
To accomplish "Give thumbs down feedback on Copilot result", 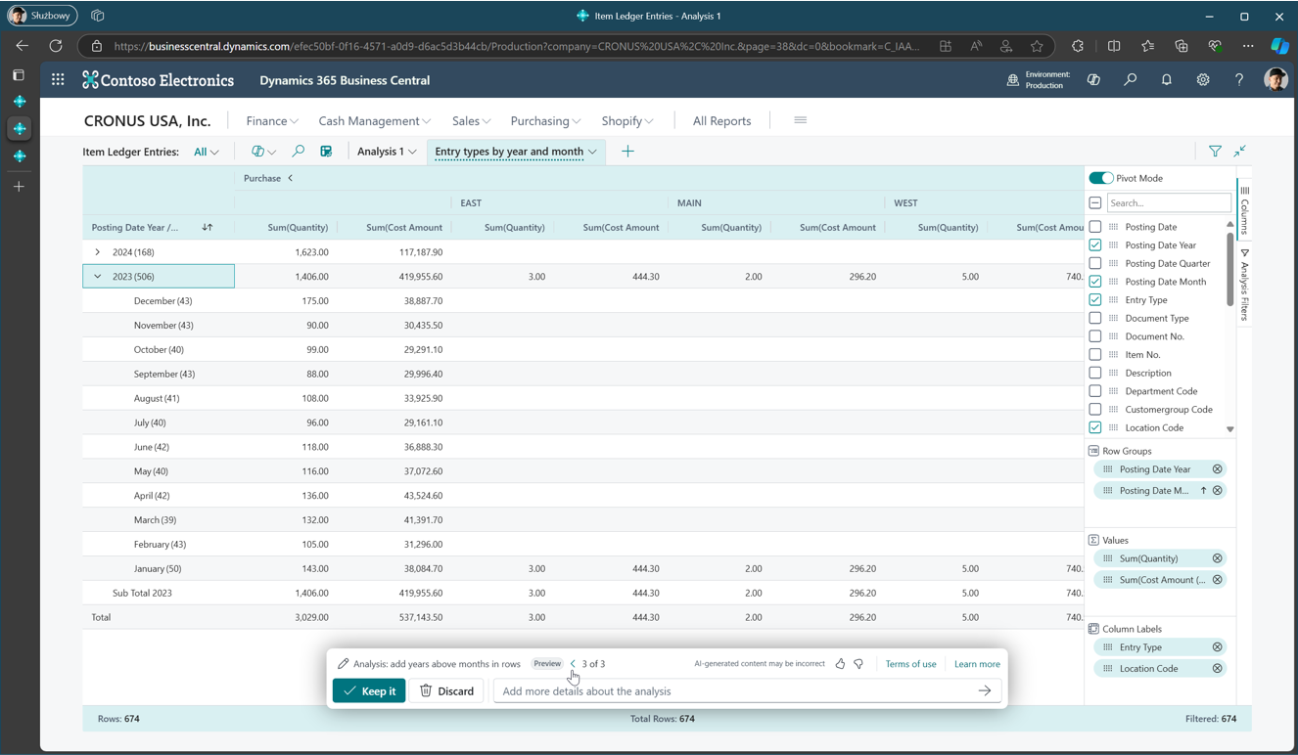I will point(858,664).
